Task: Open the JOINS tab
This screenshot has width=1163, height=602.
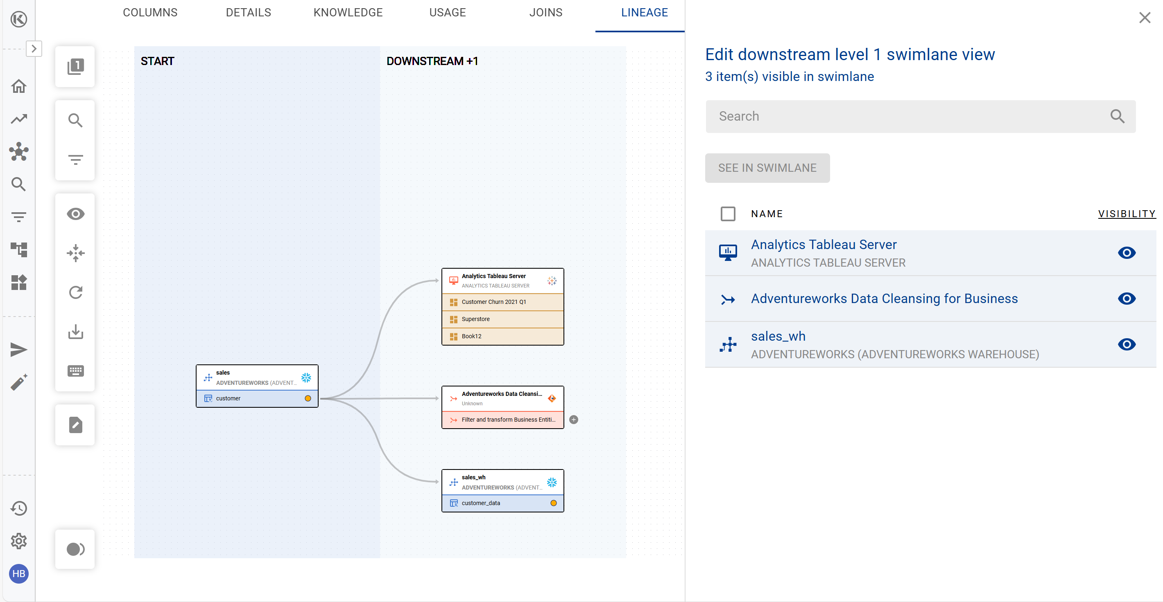Action: tap(545, 13)
